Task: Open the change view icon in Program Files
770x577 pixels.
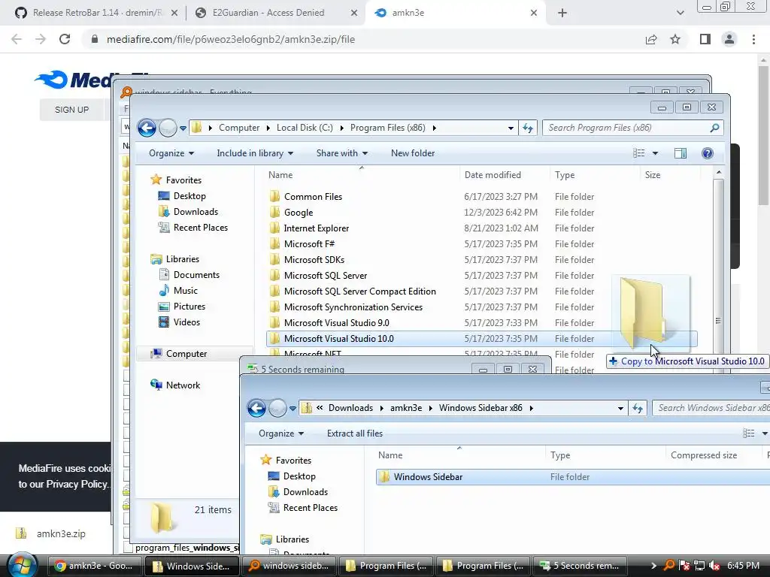Action: (x=639, y=153)
